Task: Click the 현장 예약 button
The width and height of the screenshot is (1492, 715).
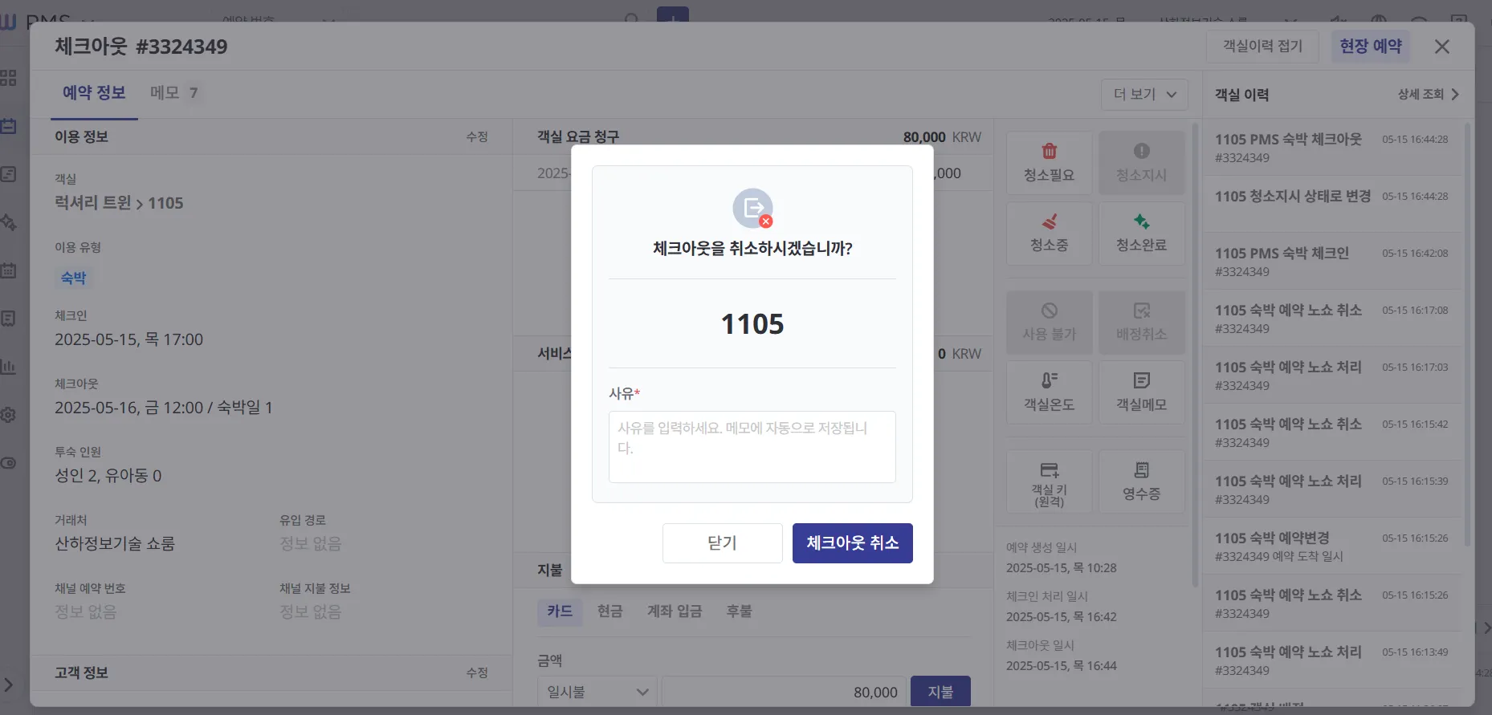Action: [1371, 47]
